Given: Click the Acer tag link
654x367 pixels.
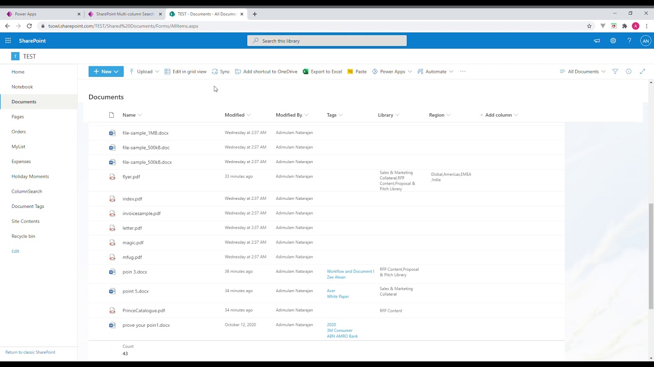Looking at the screenshot, I should coord(331,291).
